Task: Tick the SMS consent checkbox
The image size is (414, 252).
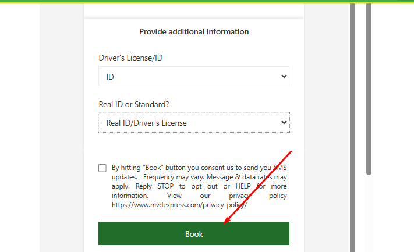Action: click(102, 168)
